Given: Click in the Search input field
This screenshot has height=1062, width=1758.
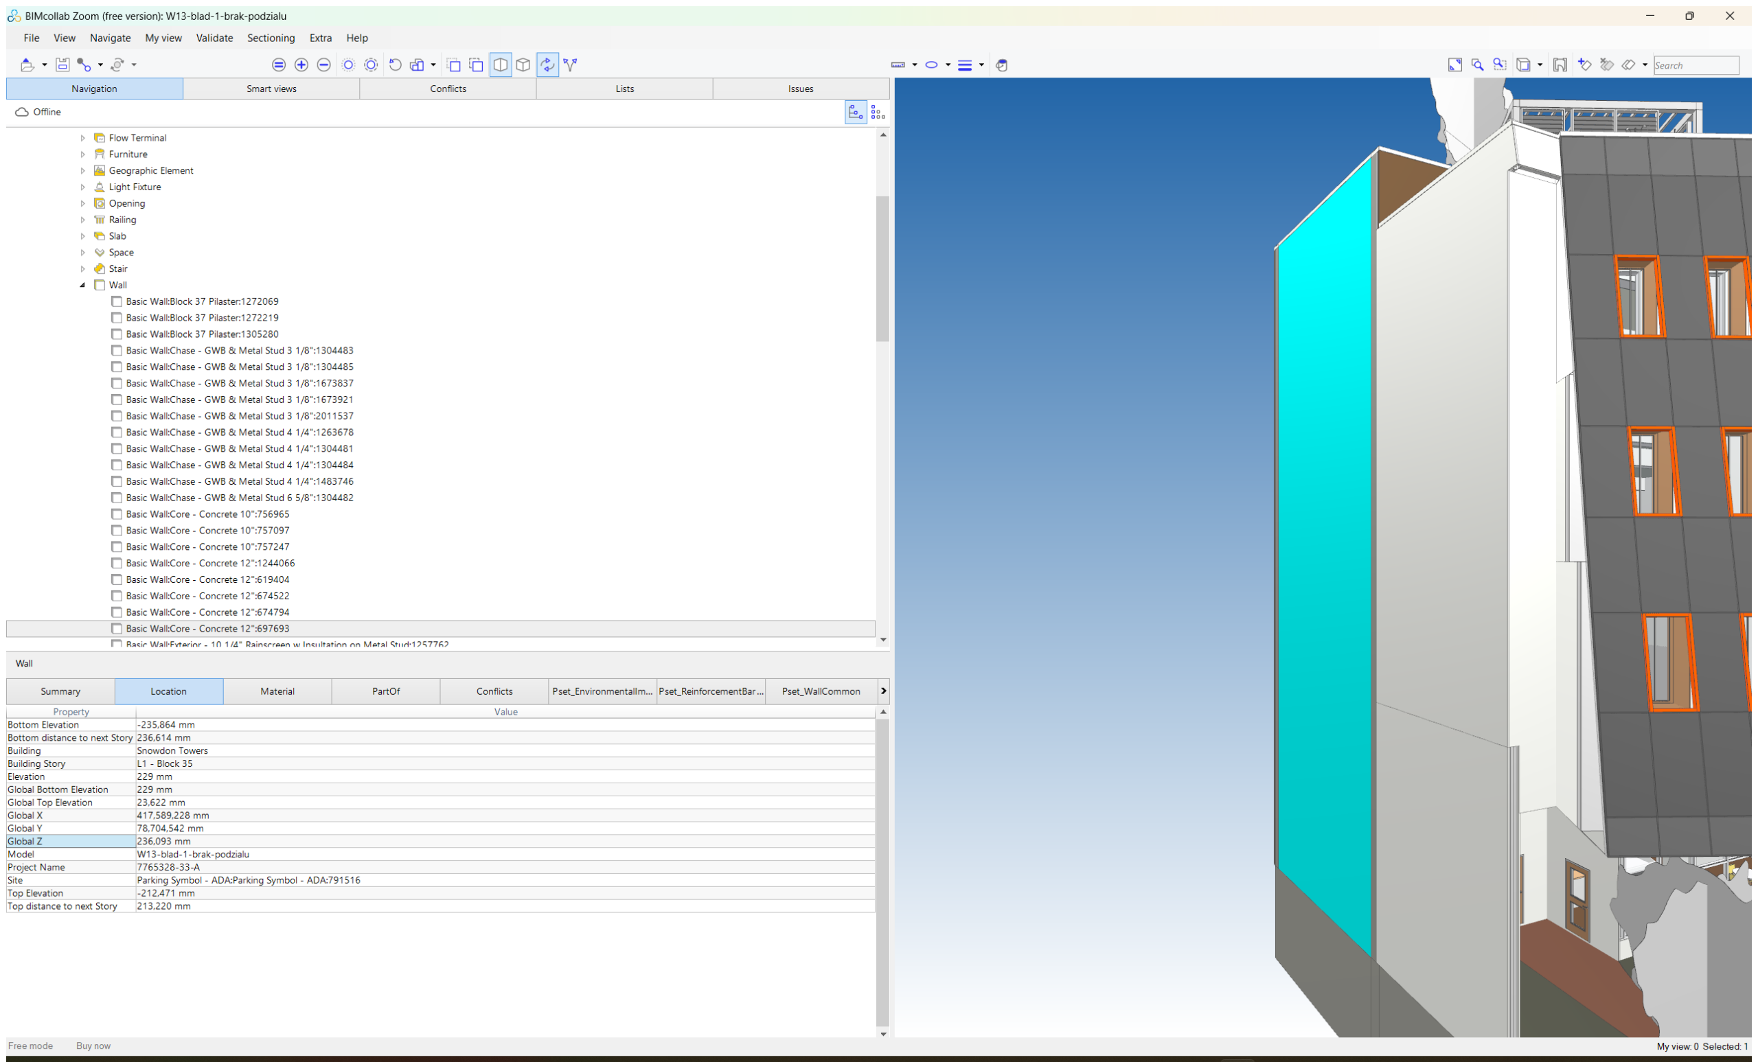Looking at the screenshot, I should 1696,66.
